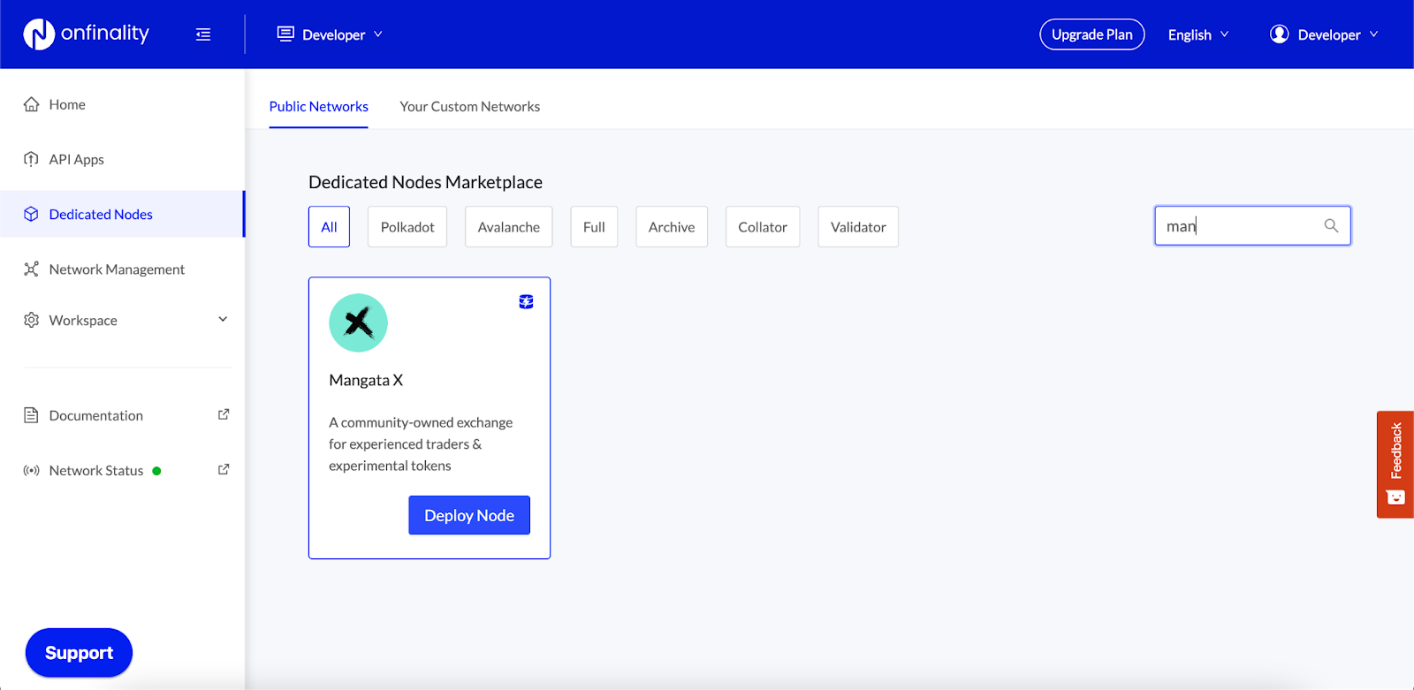Viewport: 1414px width, 690px height.
Task: Expand the Workspace submenu chevron
Action: tap(223, 319)
